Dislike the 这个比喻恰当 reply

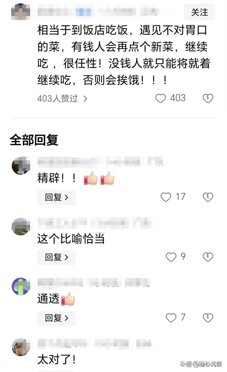pos(208,257)
